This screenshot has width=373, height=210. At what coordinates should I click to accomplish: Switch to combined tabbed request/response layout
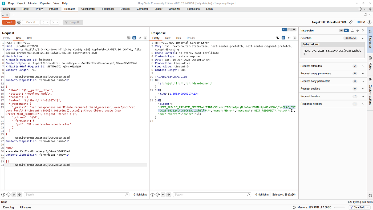coord(294,29)
